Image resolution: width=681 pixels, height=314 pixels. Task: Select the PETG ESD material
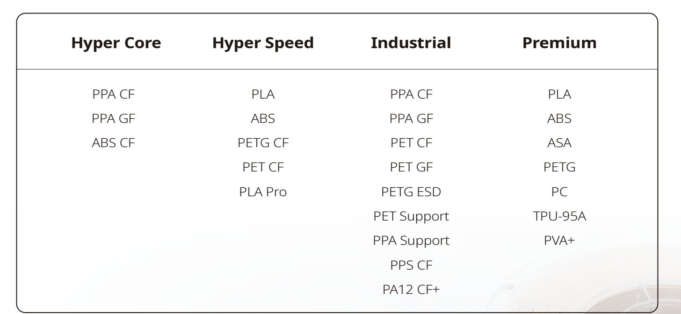point(411,192)
